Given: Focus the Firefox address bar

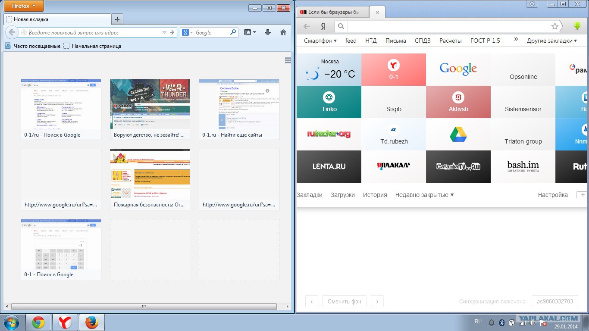Looking at the screenshot, I should [x=95, y=32].
